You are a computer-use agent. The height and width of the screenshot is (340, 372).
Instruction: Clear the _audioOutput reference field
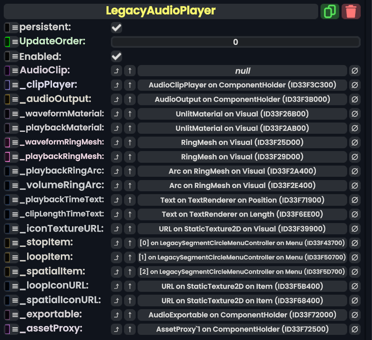point(355,99)
